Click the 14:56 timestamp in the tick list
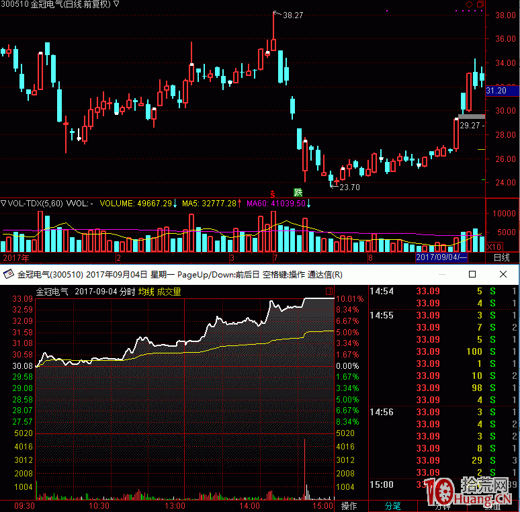Viewport: 520px width, 512px height. tap(382, 412)
